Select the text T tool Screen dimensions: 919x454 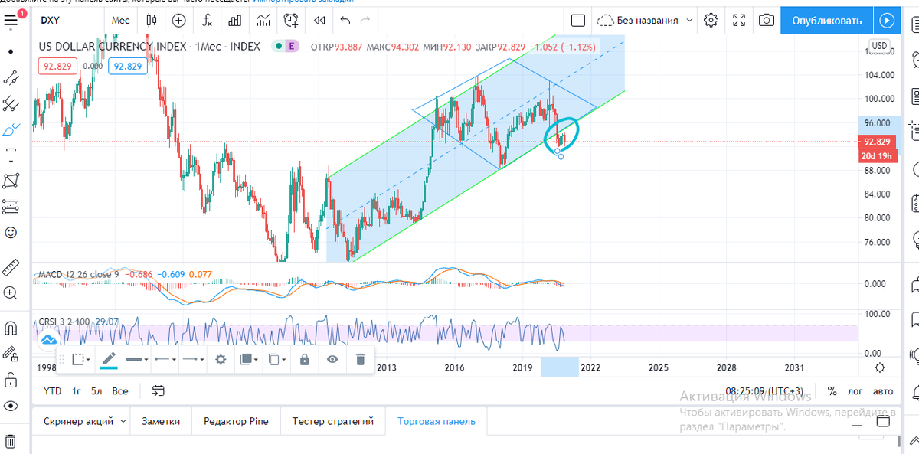(11, 155)
